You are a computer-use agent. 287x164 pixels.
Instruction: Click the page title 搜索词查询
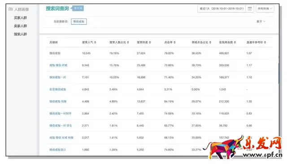pos(57,8)
